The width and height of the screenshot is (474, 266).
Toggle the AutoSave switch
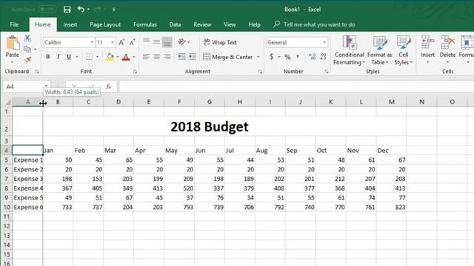pos(47,10)
